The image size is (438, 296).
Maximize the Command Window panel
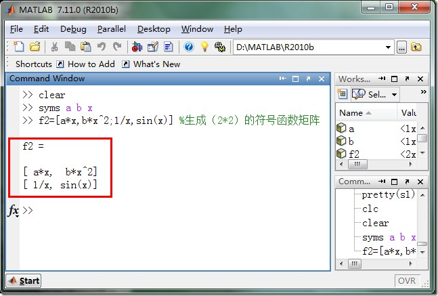point(295,79)
